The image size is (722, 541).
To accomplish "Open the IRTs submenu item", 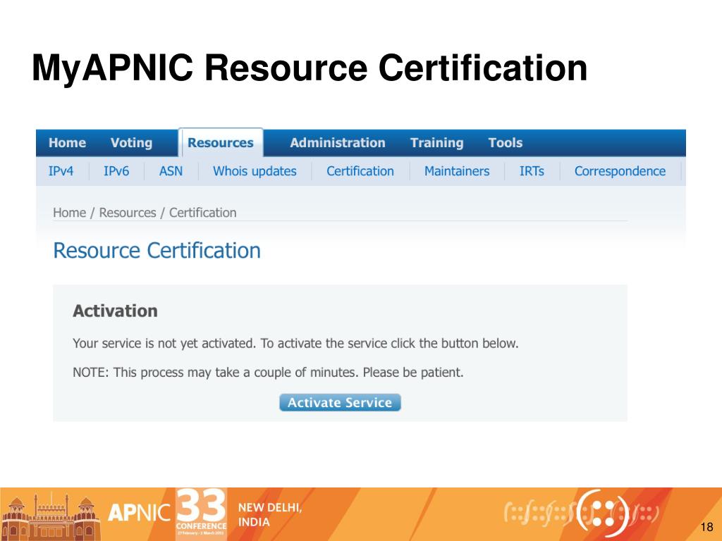I will (x=532, y=171).
